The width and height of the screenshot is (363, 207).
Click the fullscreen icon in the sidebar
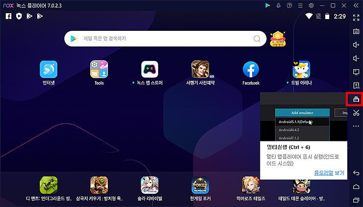356,18
